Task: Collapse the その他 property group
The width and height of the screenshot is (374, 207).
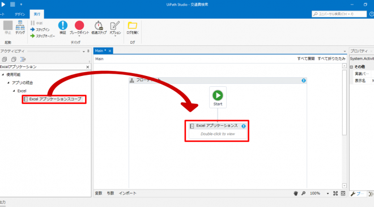Action: [351, 67]
